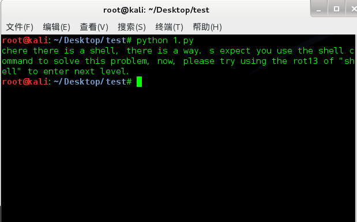Open the 帮助(H) menu
This screenshot has height=222, width=357.
pyautogui.click(x=207, y=27)
